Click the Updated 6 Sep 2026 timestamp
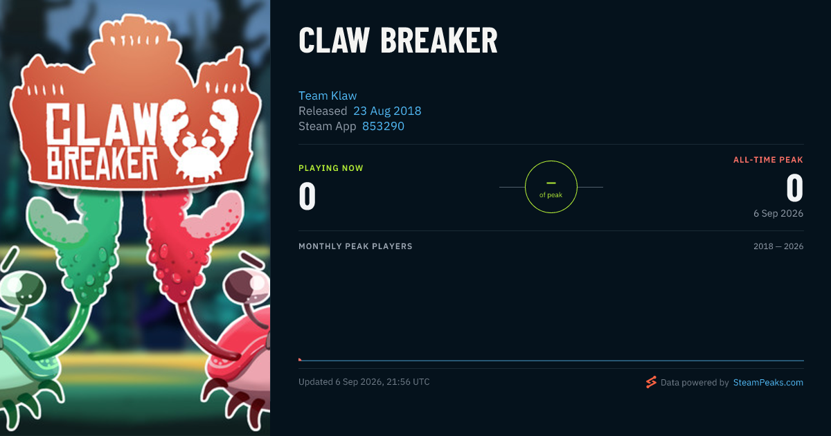 coord(364,382)
